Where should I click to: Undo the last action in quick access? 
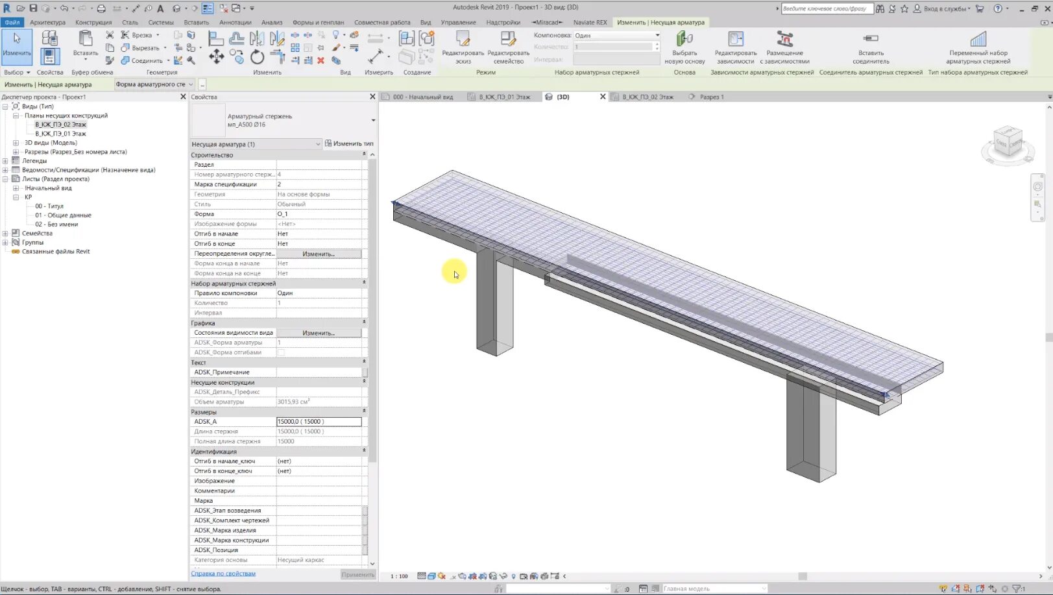(x=64, y=8)
